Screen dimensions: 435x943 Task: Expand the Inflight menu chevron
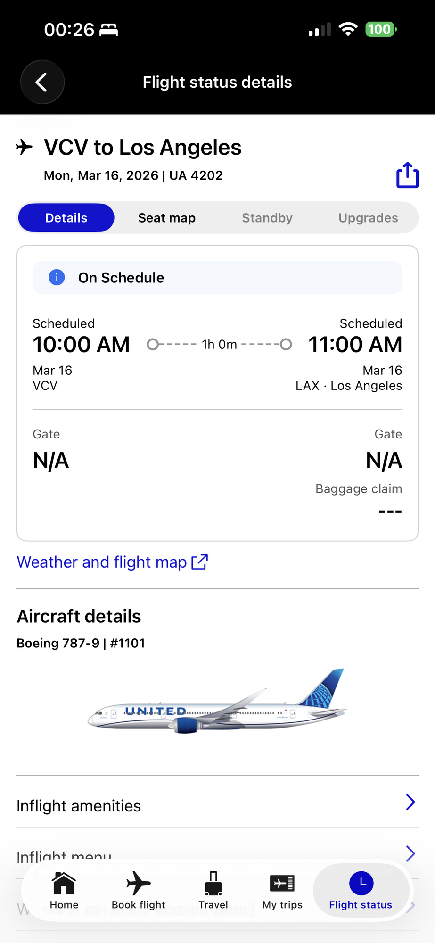(x=410, y=853)
